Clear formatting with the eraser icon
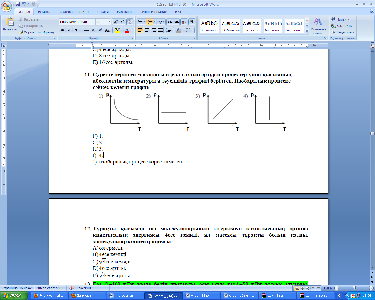Viewport: 375px width, 300px height. pos(130,22)
